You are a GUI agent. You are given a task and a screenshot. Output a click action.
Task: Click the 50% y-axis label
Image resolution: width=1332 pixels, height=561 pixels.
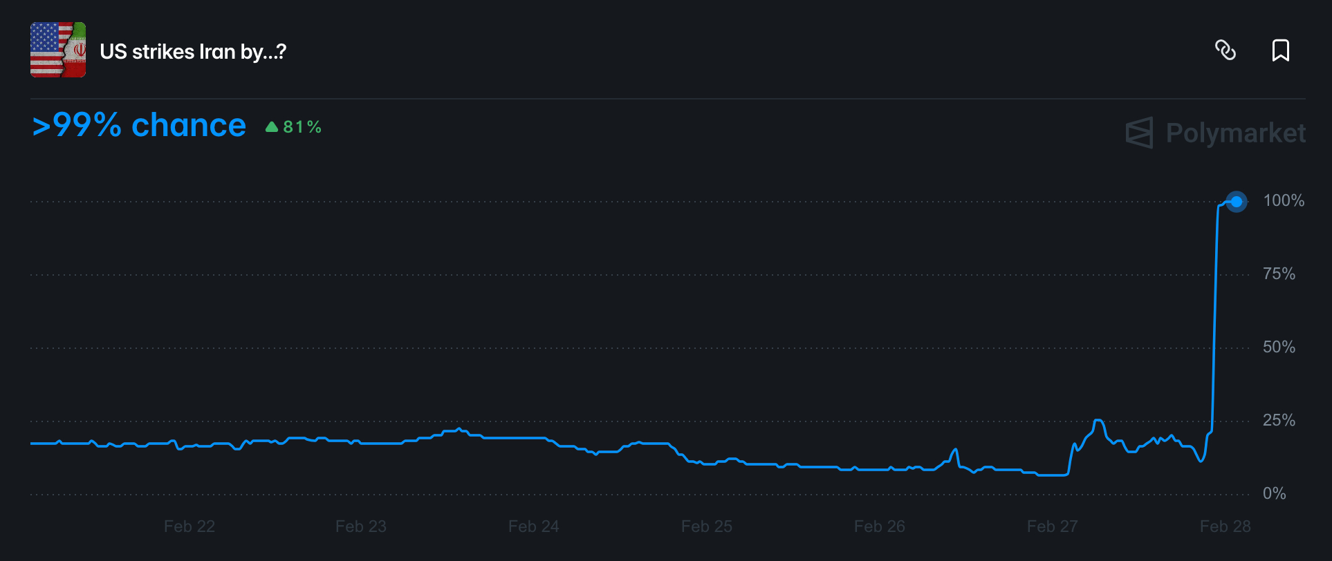[1279, 348]
